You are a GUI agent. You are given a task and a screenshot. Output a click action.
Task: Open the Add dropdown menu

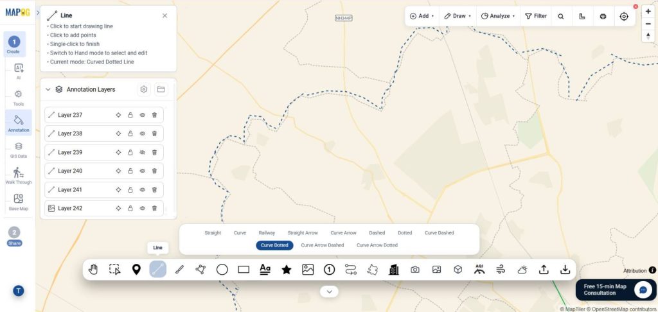422,16
